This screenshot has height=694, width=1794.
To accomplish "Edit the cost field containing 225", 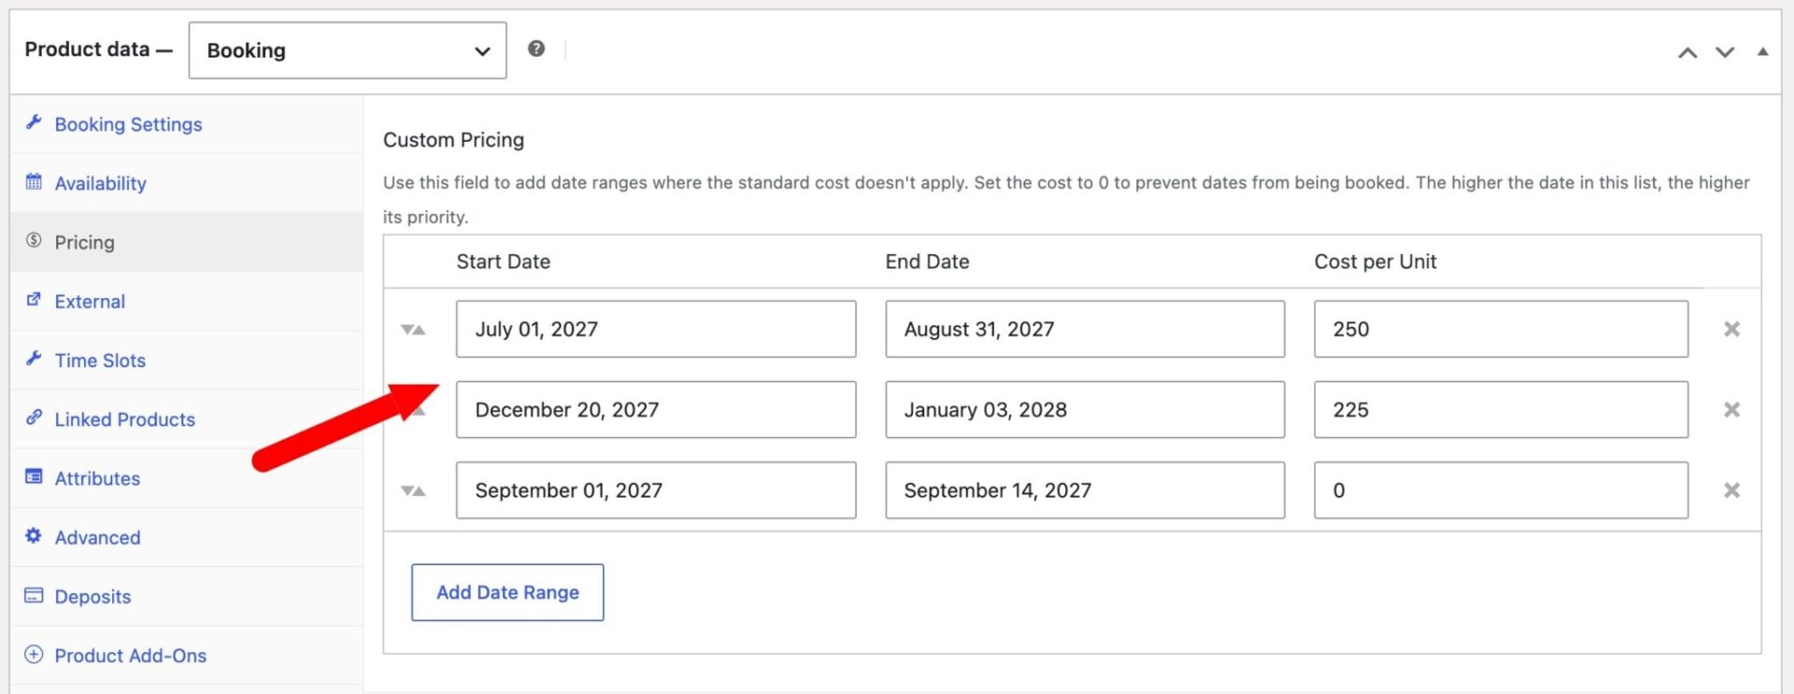I will pyautogui.click(x=1501, y=409).
